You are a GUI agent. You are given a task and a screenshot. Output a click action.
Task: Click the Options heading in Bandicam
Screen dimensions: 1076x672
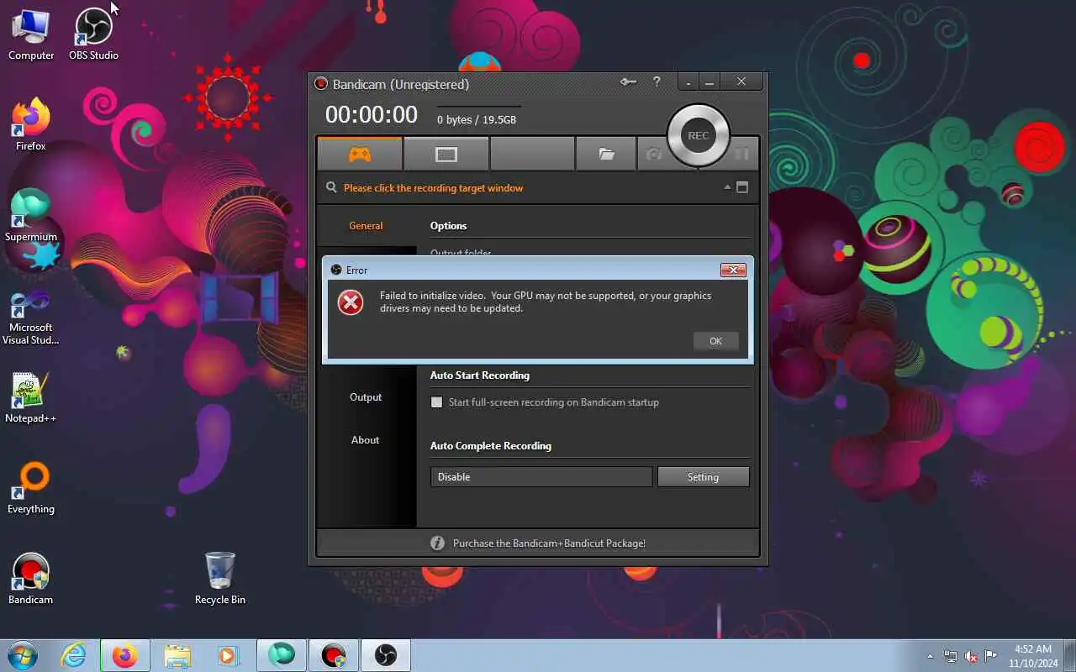(449, 226)
